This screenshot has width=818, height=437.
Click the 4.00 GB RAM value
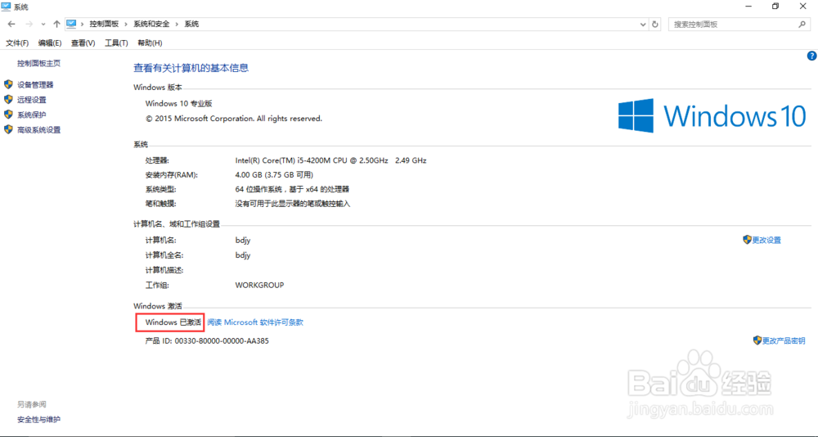[x=274, y=175]
